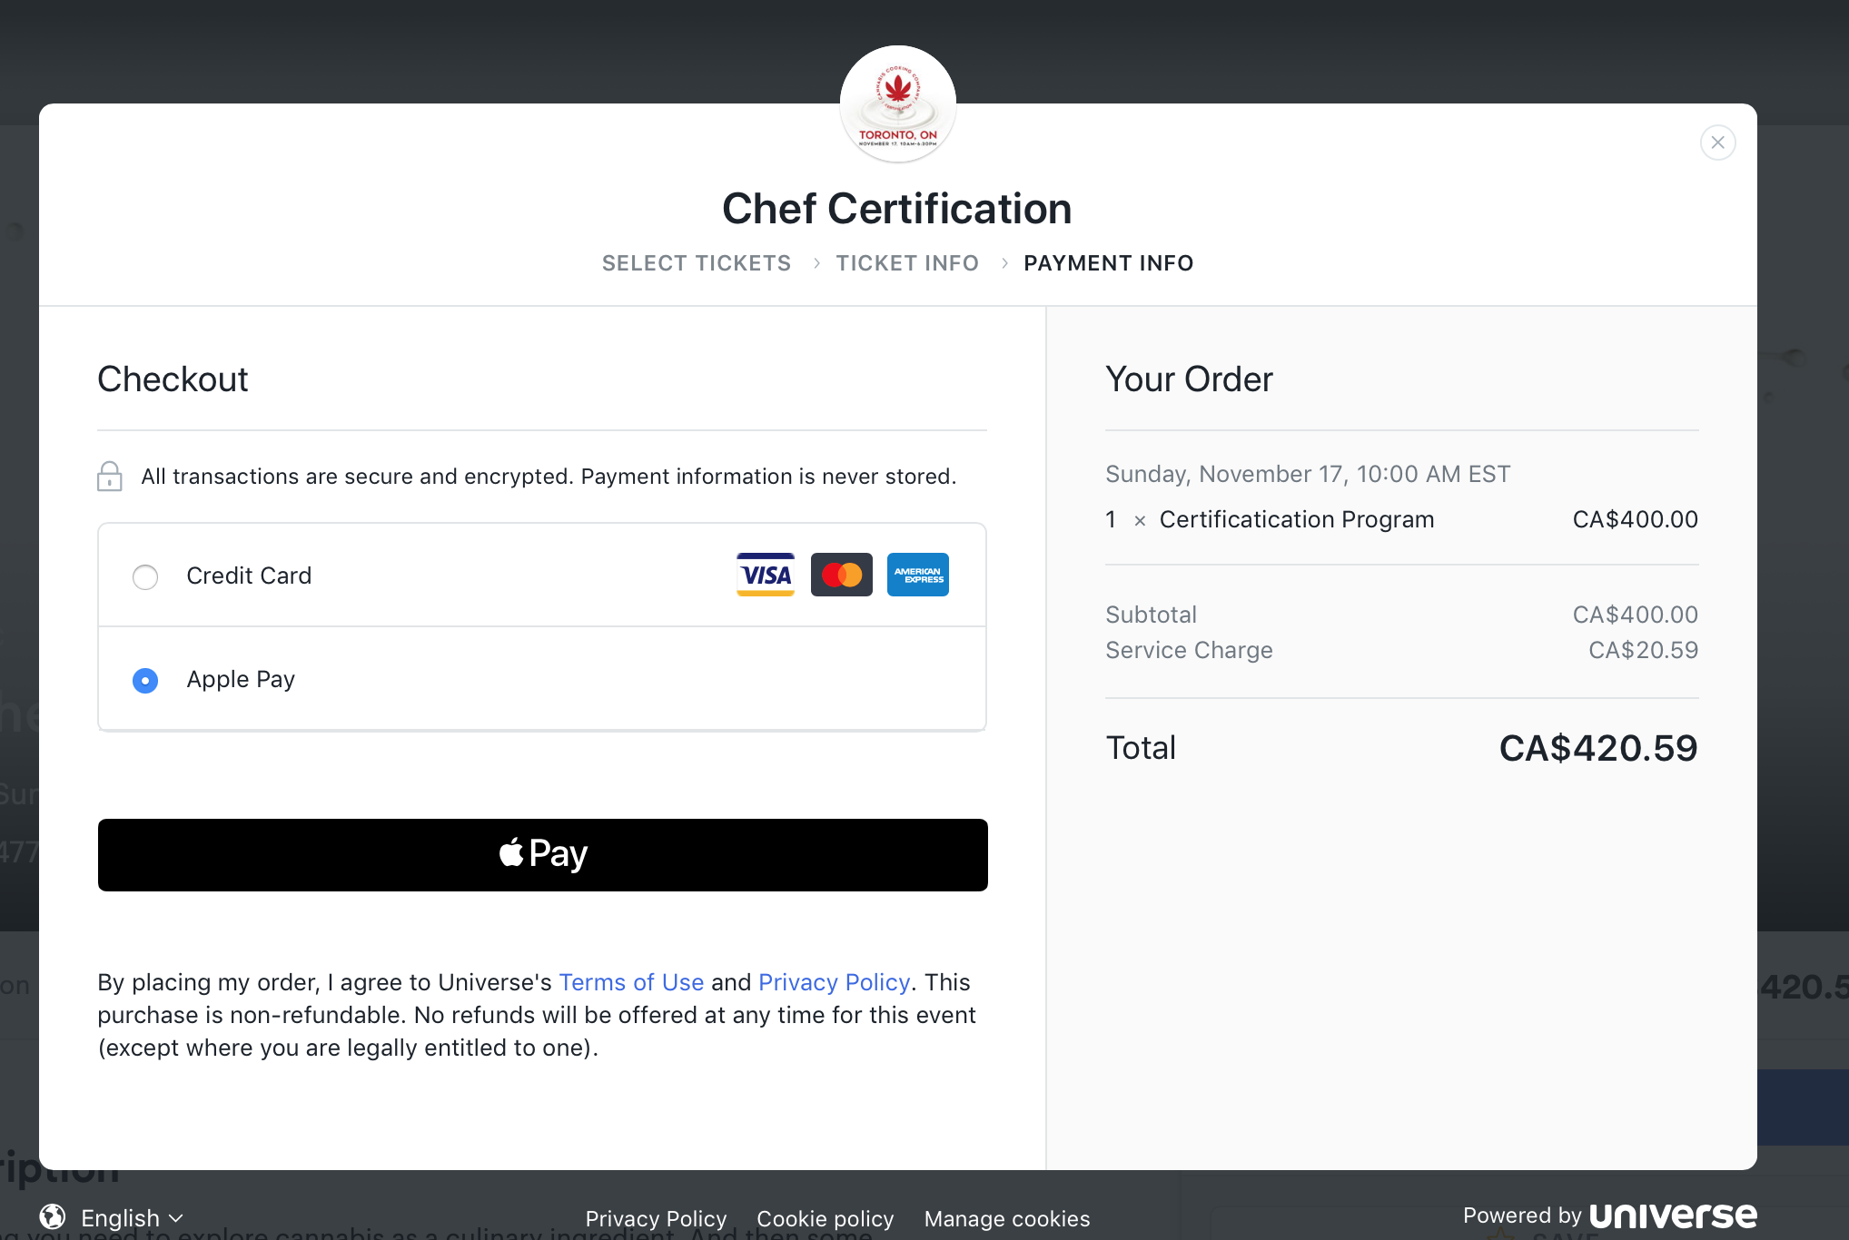Select the Apple Pay radio option
1849x1240 pixels.
point(145,680)
